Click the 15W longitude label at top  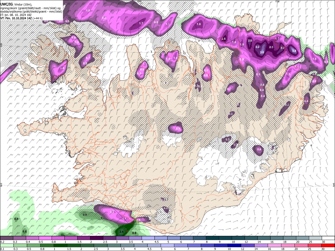tap(277, 1)
